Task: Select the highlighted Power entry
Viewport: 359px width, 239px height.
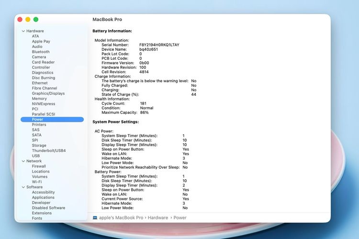Action: coord(52,119)
